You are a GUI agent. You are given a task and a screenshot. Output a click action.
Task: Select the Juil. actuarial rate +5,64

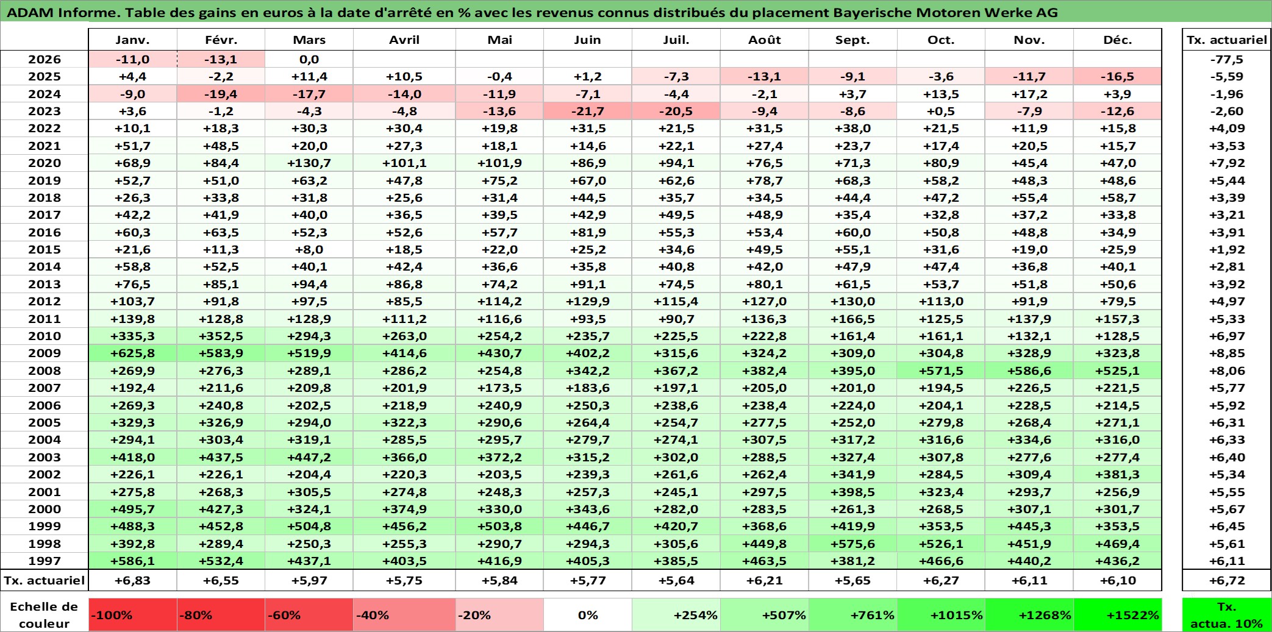pyautogui.click(x=676, y=580)
